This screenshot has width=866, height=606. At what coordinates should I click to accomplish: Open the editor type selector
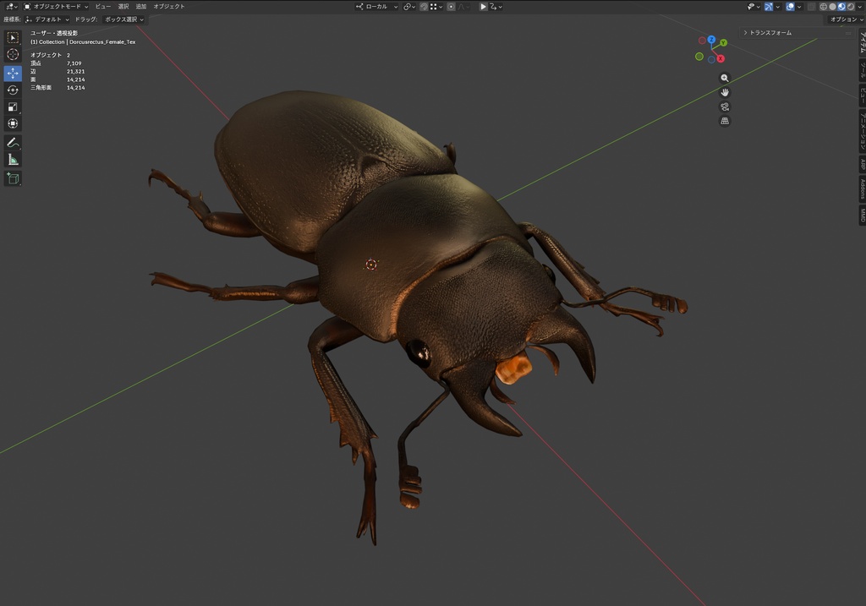11,7
